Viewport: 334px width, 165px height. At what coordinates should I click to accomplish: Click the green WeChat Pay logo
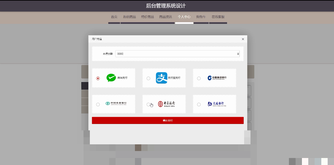coord(111,78)
